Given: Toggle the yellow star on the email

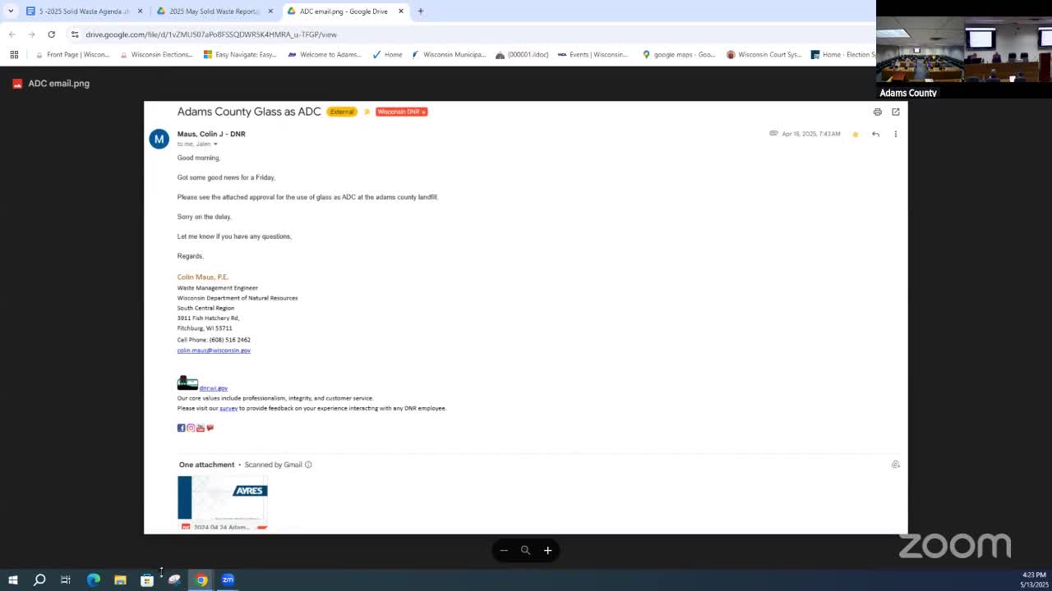Looking at the screenshot, I should pyautogui.click(x=856, y=134).
